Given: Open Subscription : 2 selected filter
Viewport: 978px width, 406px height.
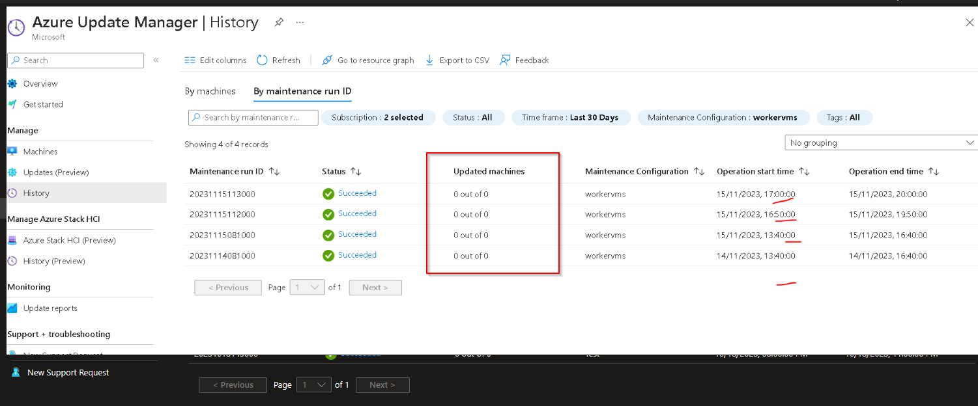Looking at the screenshot, I should [377, 118].
